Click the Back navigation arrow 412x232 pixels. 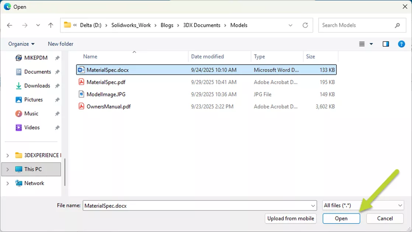[x=10, y=25]
